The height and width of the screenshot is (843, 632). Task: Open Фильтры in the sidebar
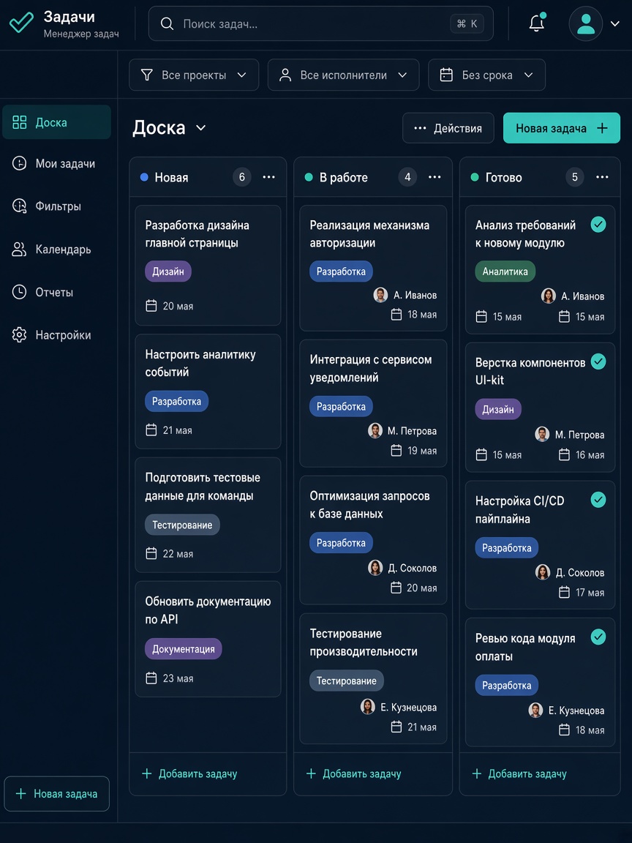coord(56,206)
